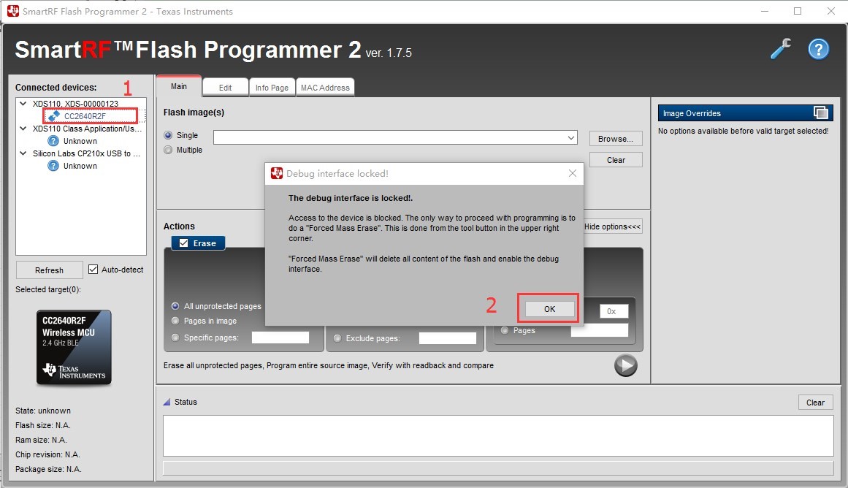The width and height of the screenshot is (848, 488).
Task: Click the 0x address input field
Action: pyautogui.click(x=614, y=311)
